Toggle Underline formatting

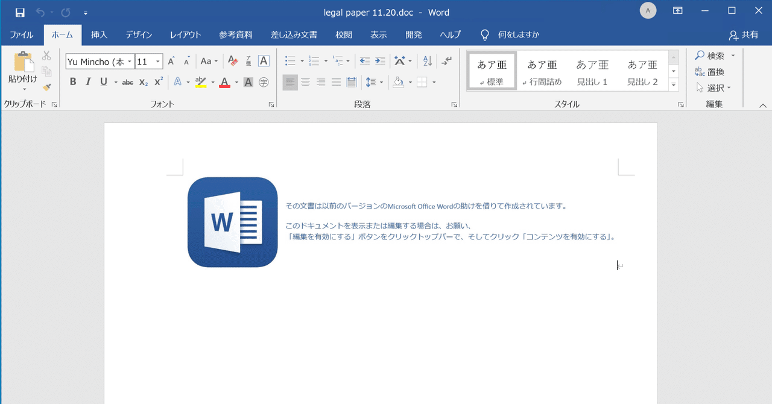coord(103,82)
